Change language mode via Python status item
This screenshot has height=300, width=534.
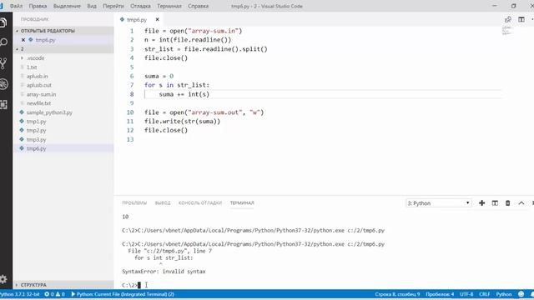point(504,294)
